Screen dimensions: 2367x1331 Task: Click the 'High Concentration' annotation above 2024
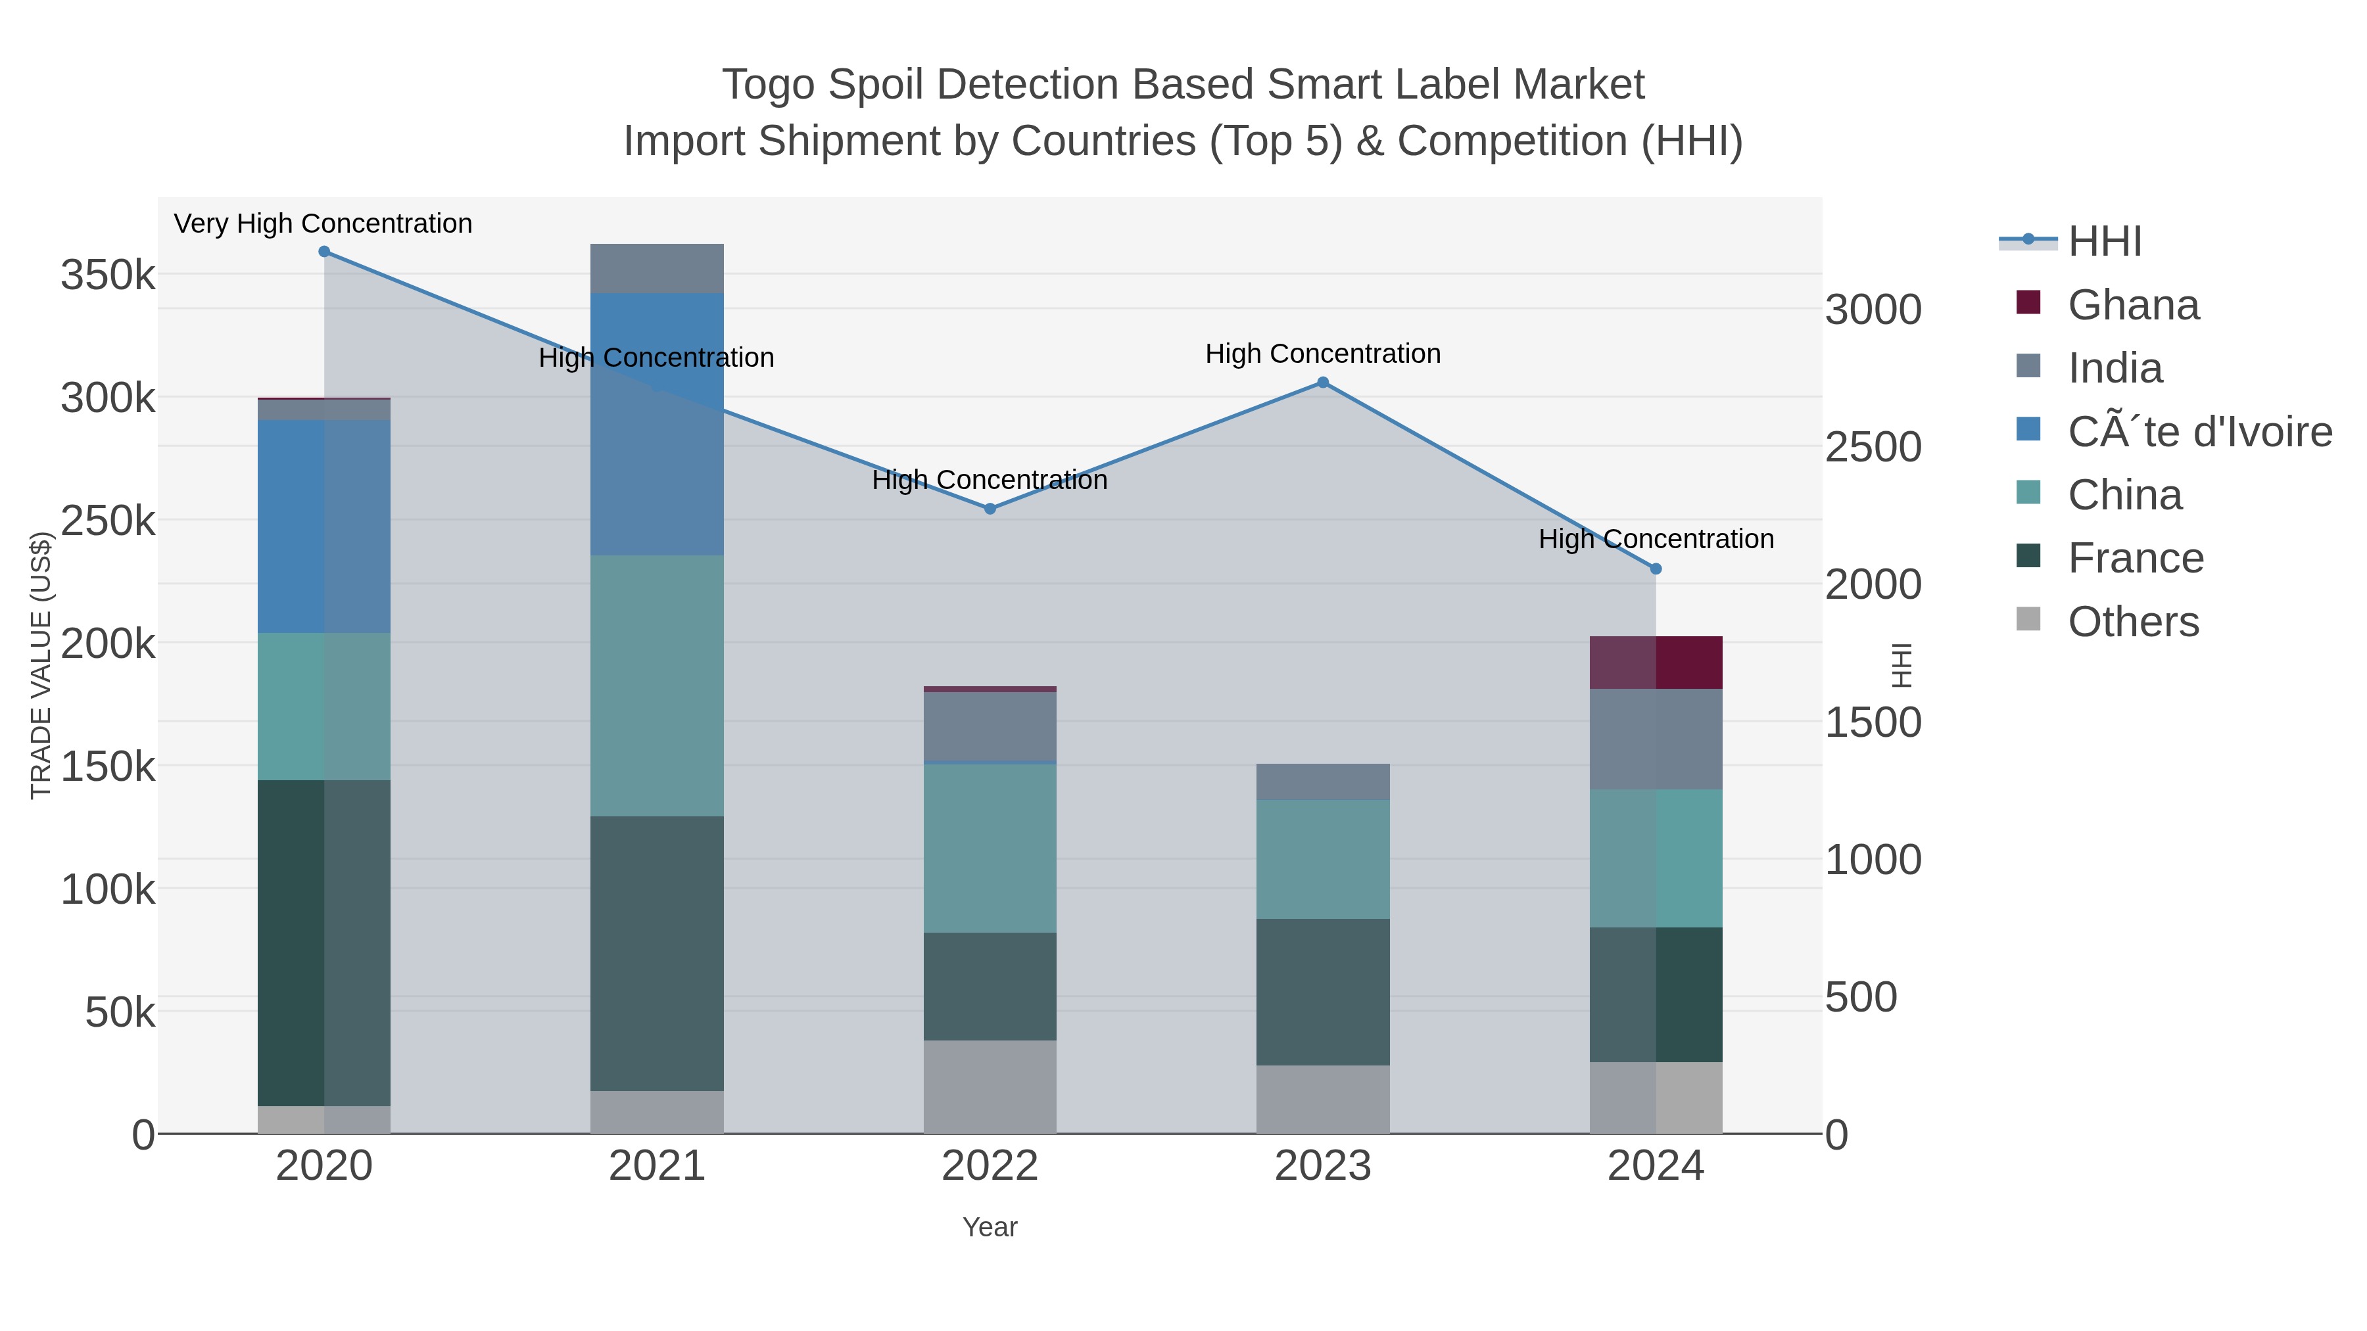click(1656, 539)
